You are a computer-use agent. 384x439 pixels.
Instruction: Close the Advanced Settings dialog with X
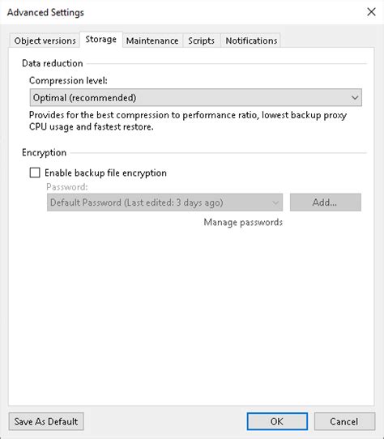click(x=371, y=12)
